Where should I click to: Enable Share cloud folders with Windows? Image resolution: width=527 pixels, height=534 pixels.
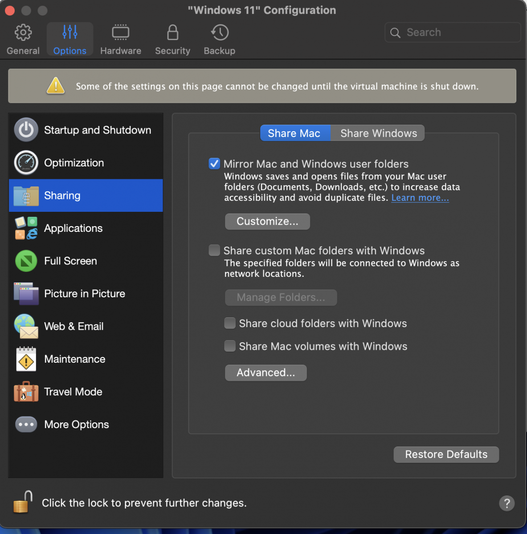[x=230, y=323]
